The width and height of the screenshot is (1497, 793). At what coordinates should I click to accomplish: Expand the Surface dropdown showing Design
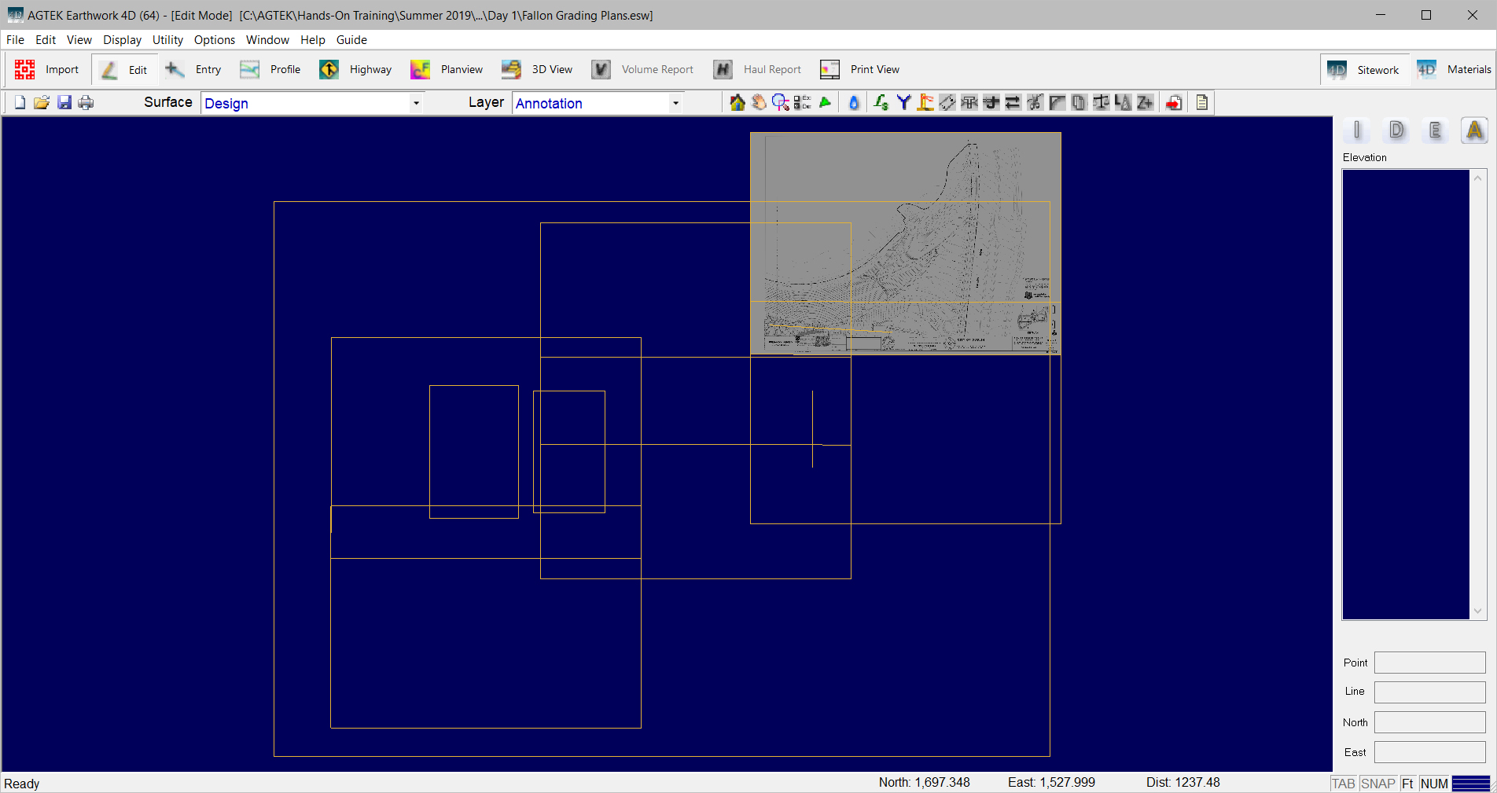[416, 103]
